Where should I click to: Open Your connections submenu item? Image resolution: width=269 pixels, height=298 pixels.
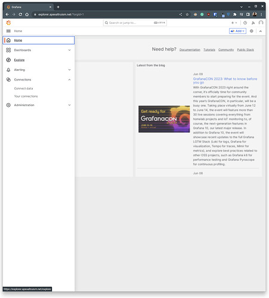point(26,96)
